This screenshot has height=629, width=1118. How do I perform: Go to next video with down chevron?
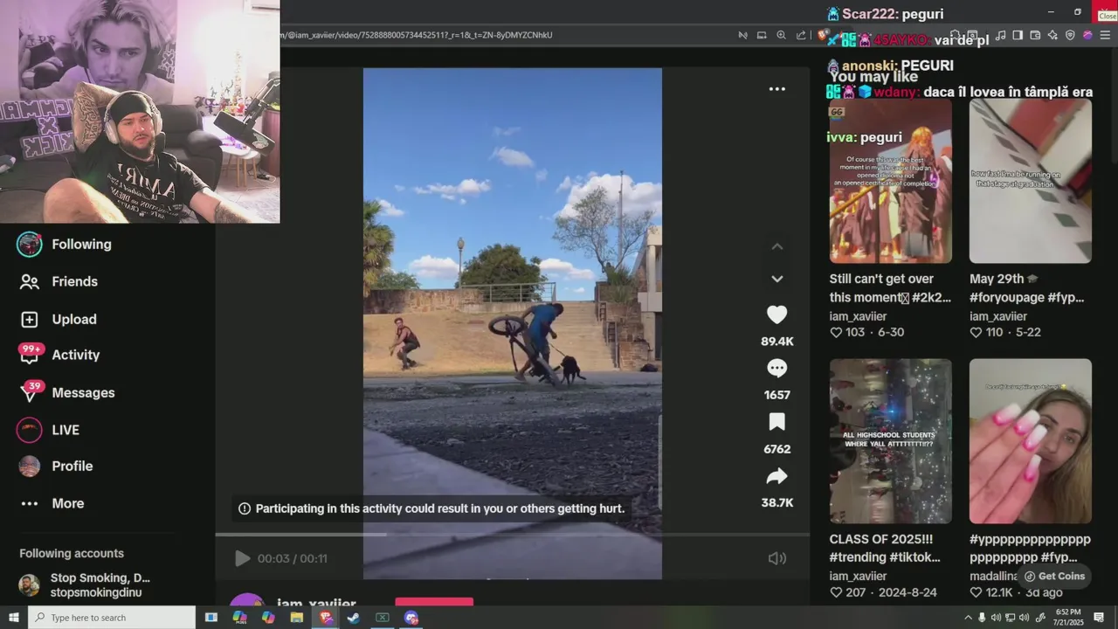(776, 279)
